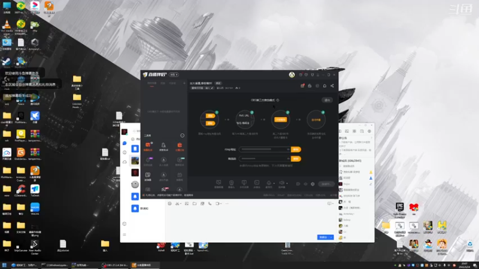
Task: Click the Windows Start button
Action: click(4, 265)
